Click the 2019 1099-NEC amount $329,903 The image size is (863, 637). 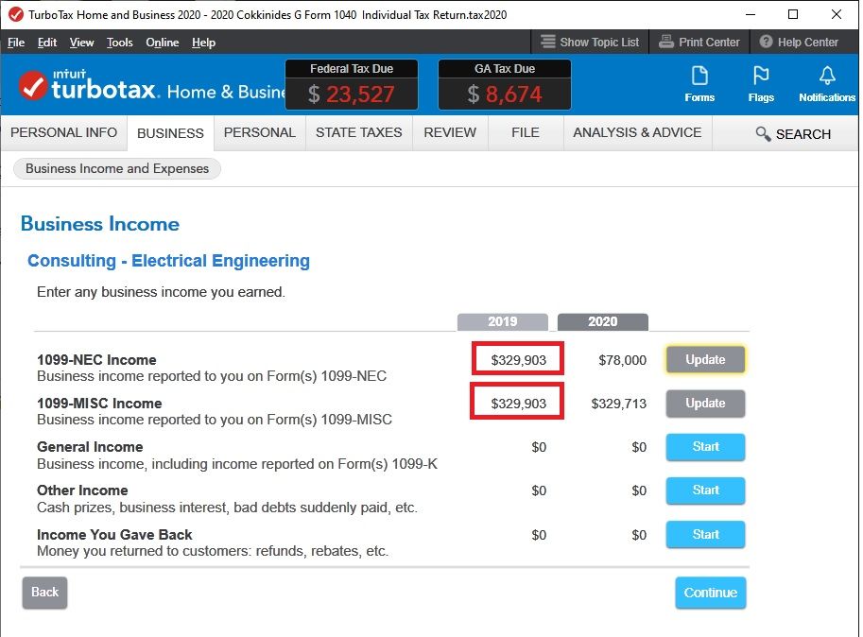click(518, 360)
